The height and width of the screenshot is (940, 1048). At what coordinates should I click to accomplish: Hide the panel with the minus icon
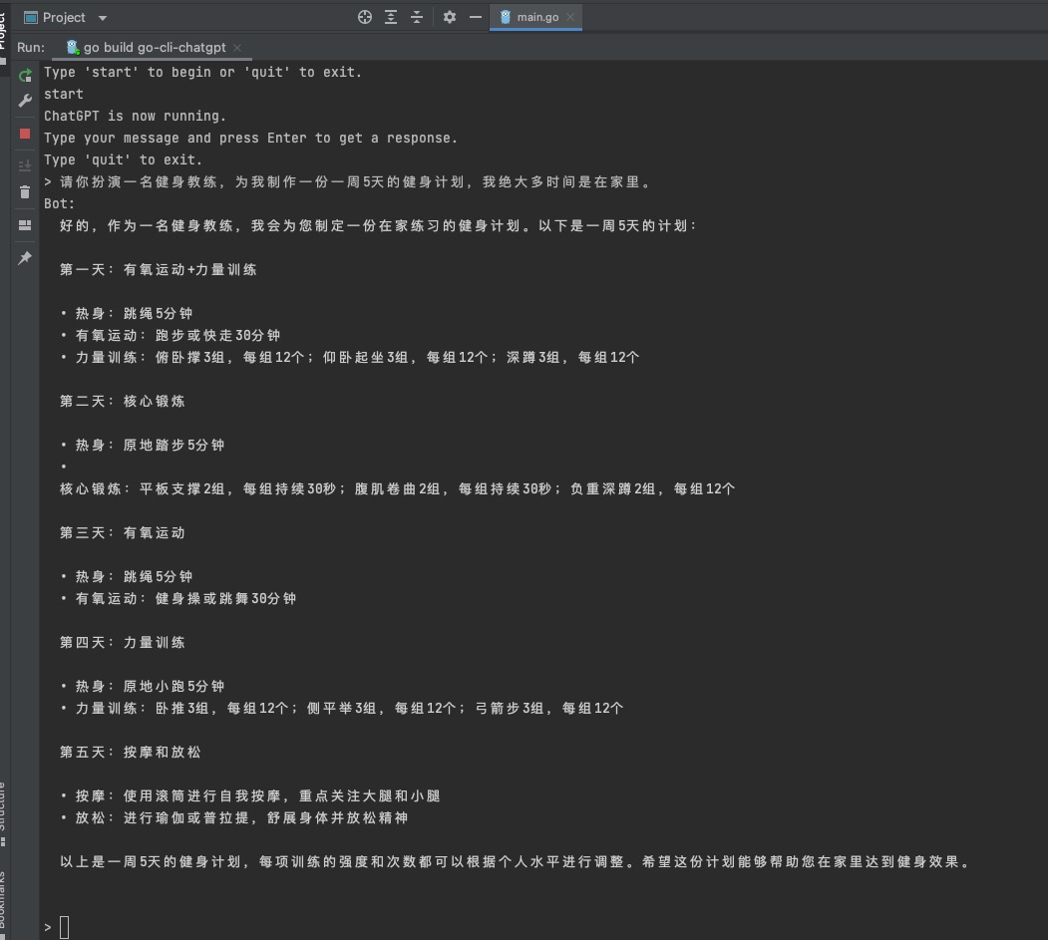[476, 16]
